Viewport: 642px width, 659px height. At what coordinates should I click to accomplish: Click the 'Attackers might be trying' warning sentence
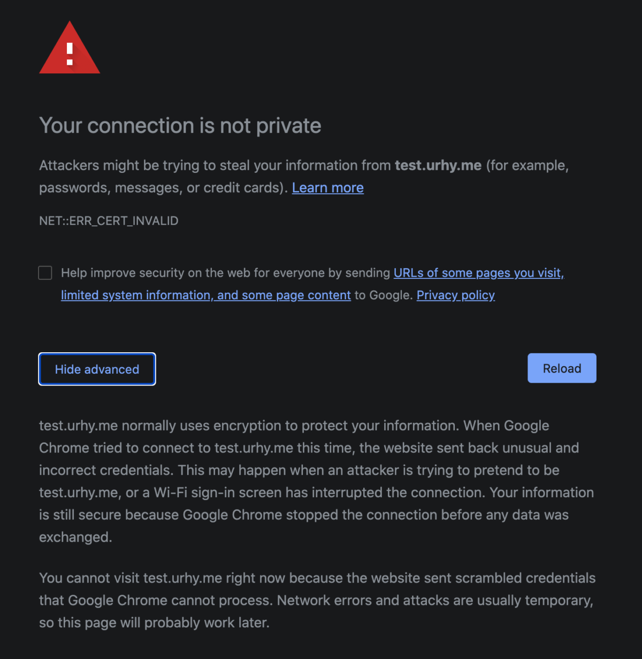[214, 165]
